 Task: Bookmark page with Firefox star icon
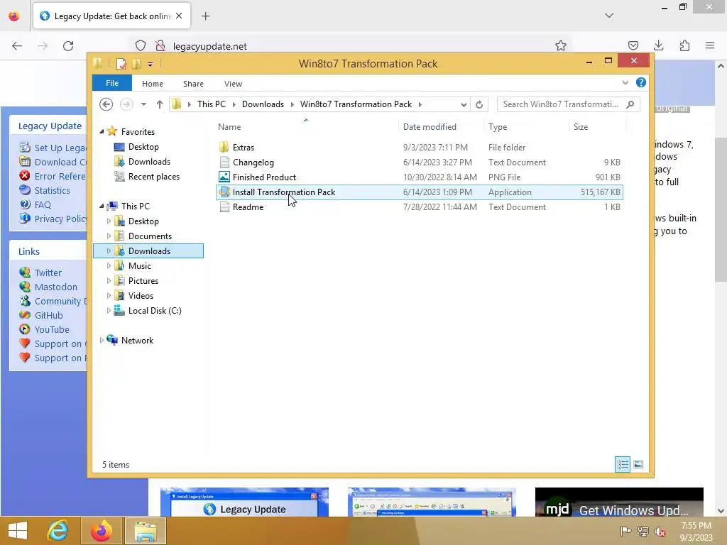pyautogui.click(x=561, y=45)
